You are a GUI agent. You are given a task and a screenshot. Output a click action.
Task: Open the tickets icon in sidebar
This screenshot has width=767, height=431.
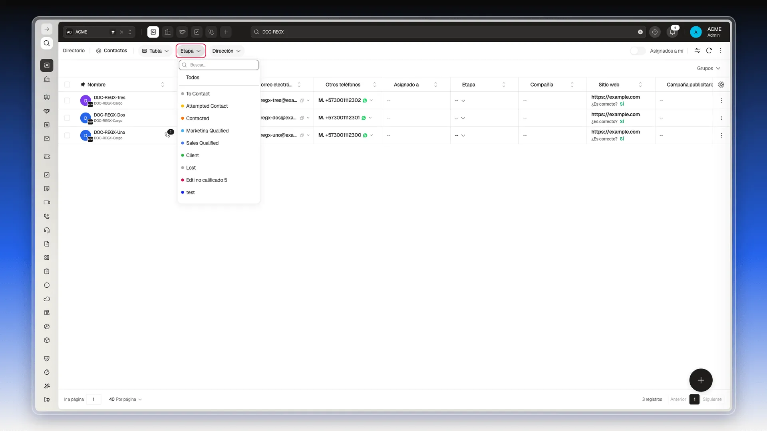tap(47, 157)
